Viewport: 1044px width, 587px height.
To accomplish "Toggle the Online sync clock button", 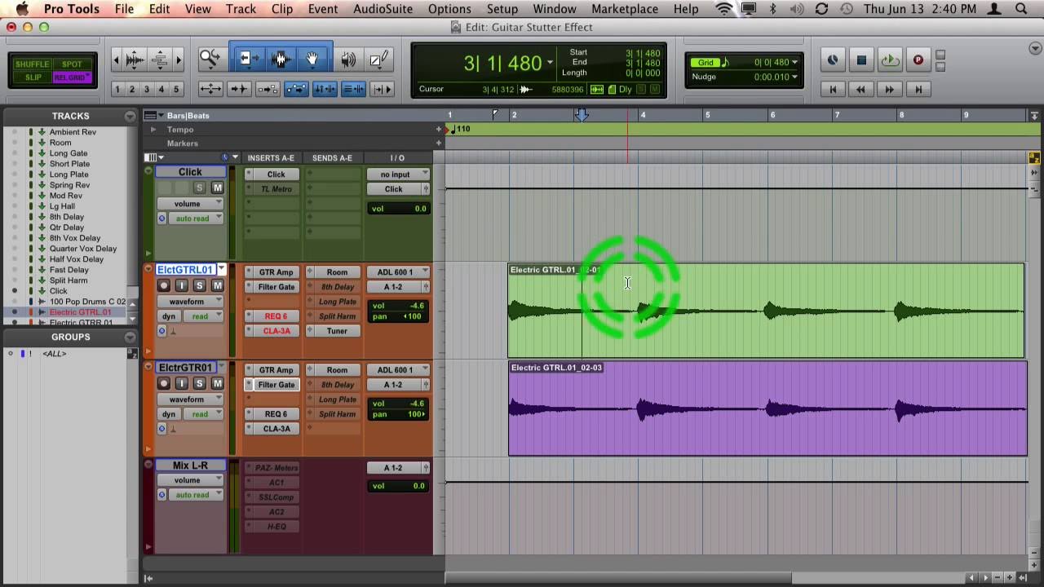I will coord(833,60).
